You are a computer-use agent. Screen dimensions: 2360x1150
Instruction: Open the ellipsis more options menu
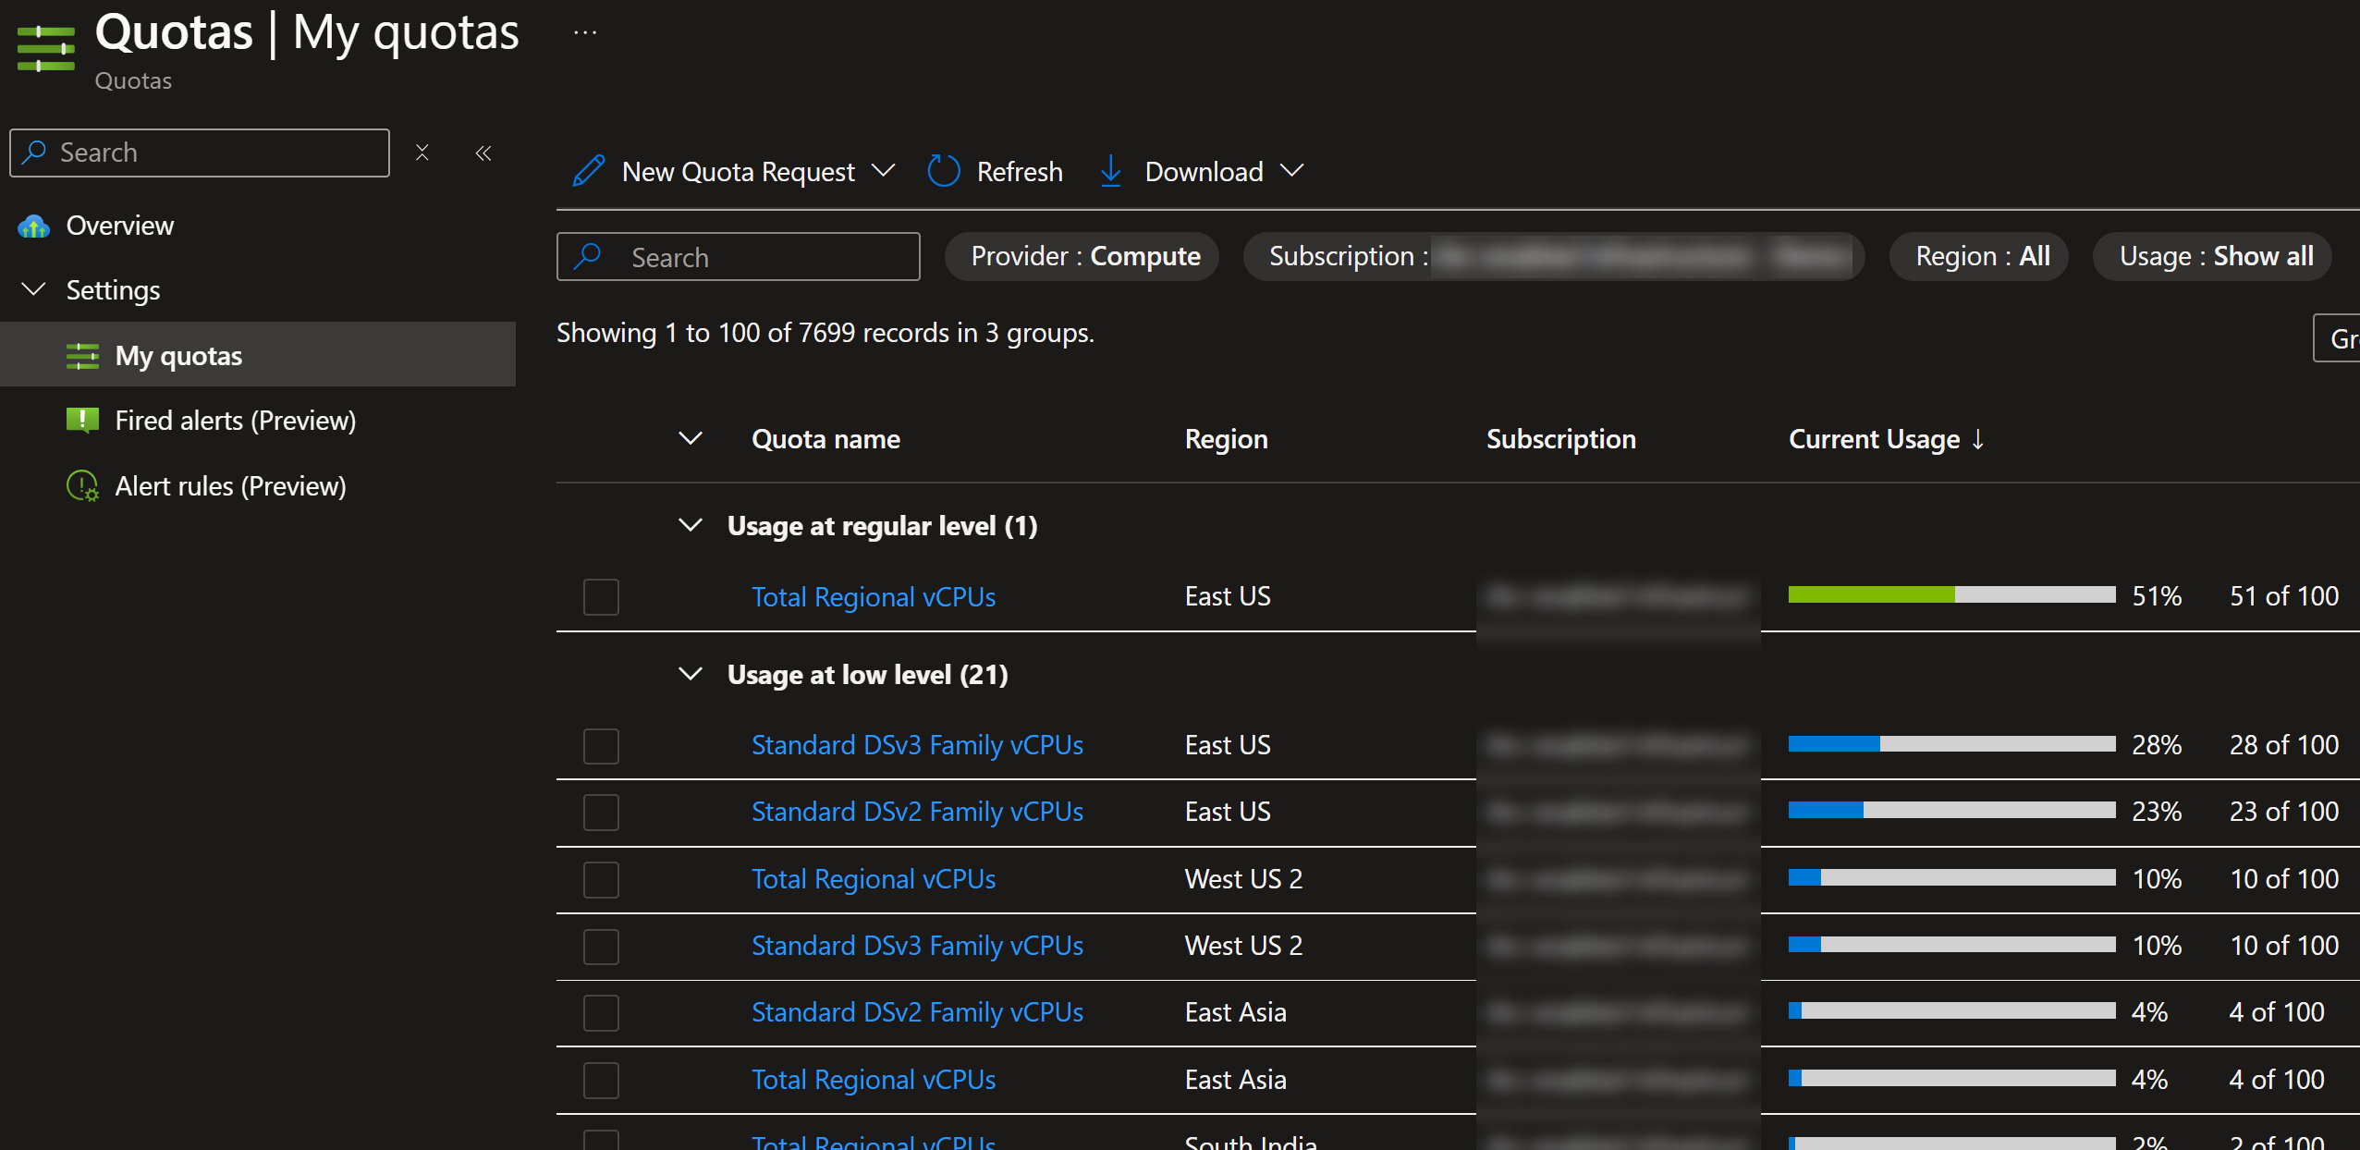click(585, 32)
